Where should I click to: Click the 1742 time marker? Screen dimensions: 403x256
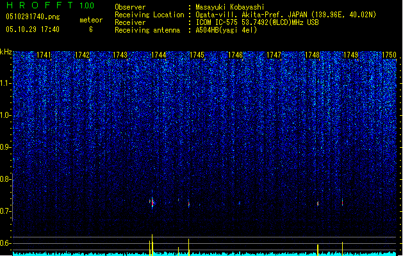82,55
